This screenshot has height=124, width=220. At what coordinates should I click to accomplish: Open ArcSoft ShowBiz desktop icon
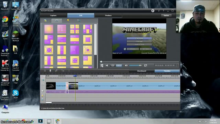click(x=15, y=21)
